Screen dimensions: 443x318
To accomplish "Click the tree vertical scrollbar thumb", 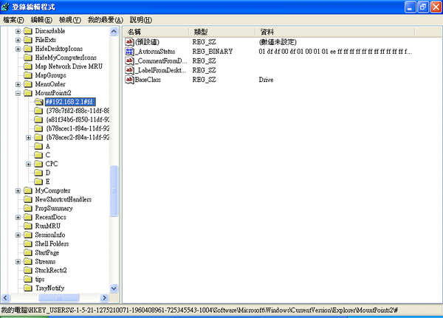I will 114,191.
